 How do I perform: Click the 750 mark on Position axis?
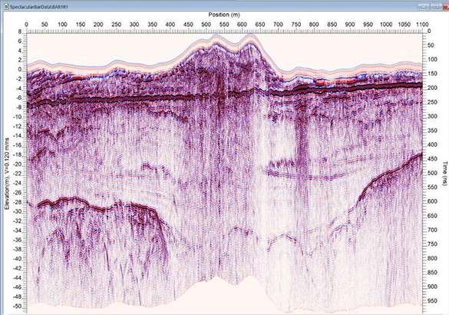296,25
